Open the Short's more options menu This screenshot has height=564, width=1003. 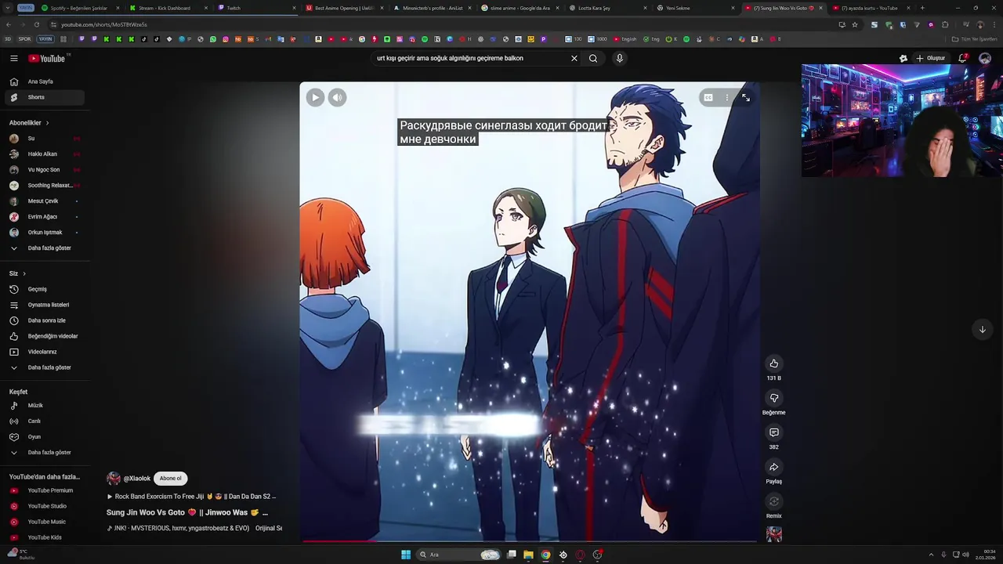pos(726,97)
